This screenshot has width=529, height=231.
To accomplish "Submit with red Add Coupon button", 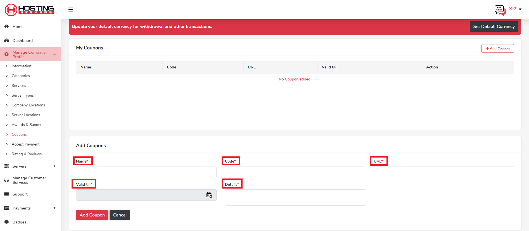I will coord(92,215).
